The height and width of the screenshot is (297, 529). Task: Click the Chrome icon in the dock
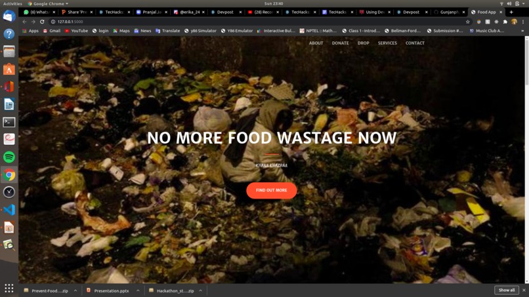9,175
